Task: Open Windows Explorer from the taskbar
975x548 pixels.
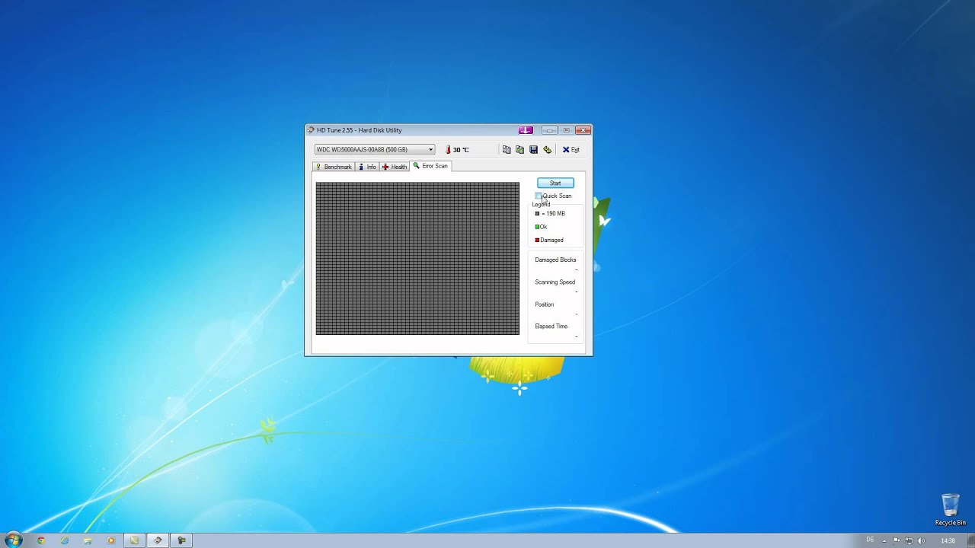Action: click(x=88, y=540)
